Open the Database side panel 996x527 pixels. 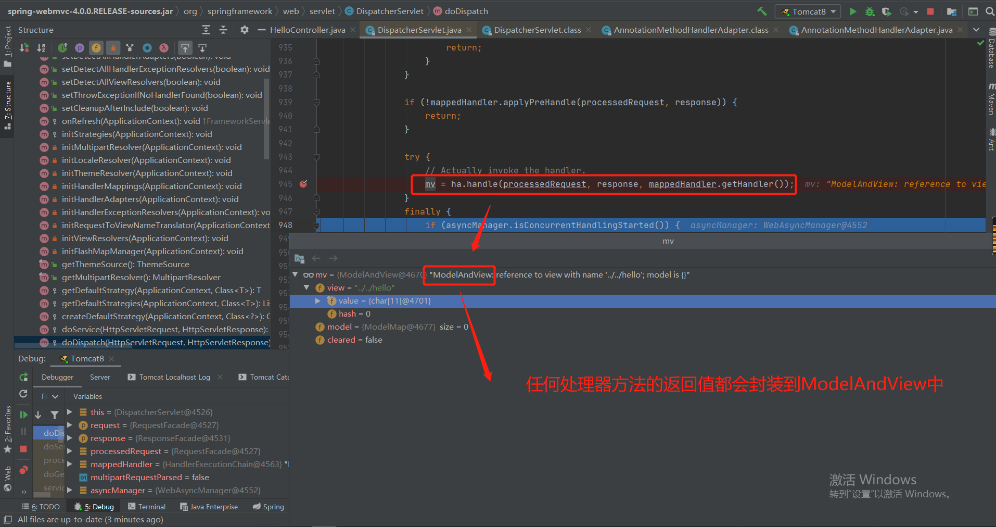(991, 48)
